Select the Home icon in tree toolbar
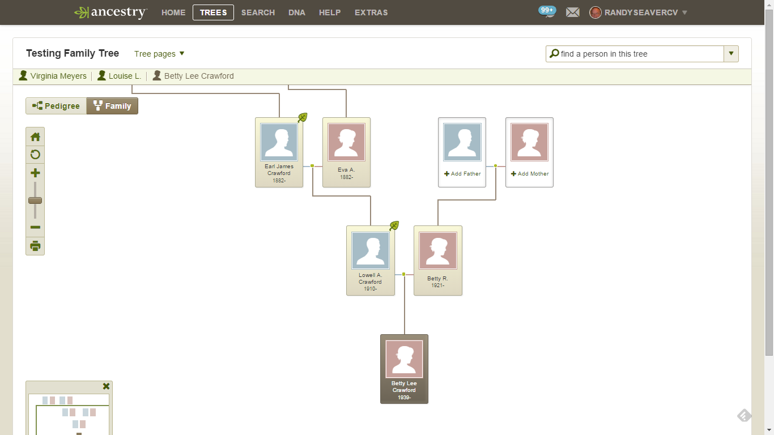774x435 pixels. [x=35, y=136]
